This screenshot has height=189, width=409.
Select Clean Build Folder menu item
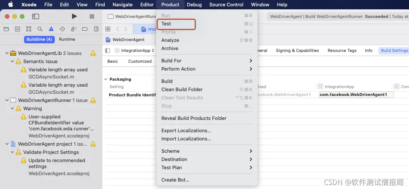pyautogui.click(x=207, y=89)
